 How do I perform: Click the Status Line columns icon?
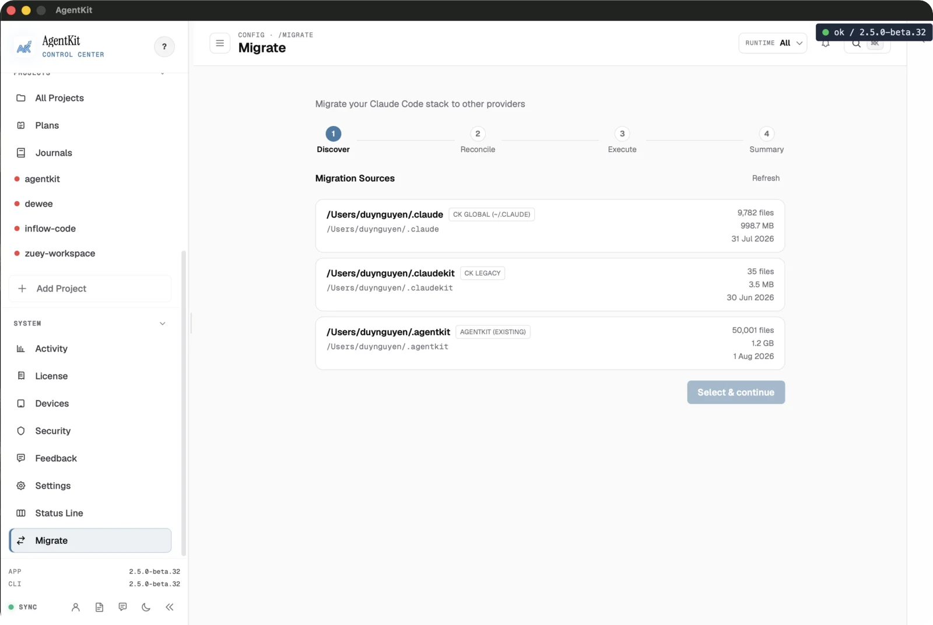(x=21, y=513)
